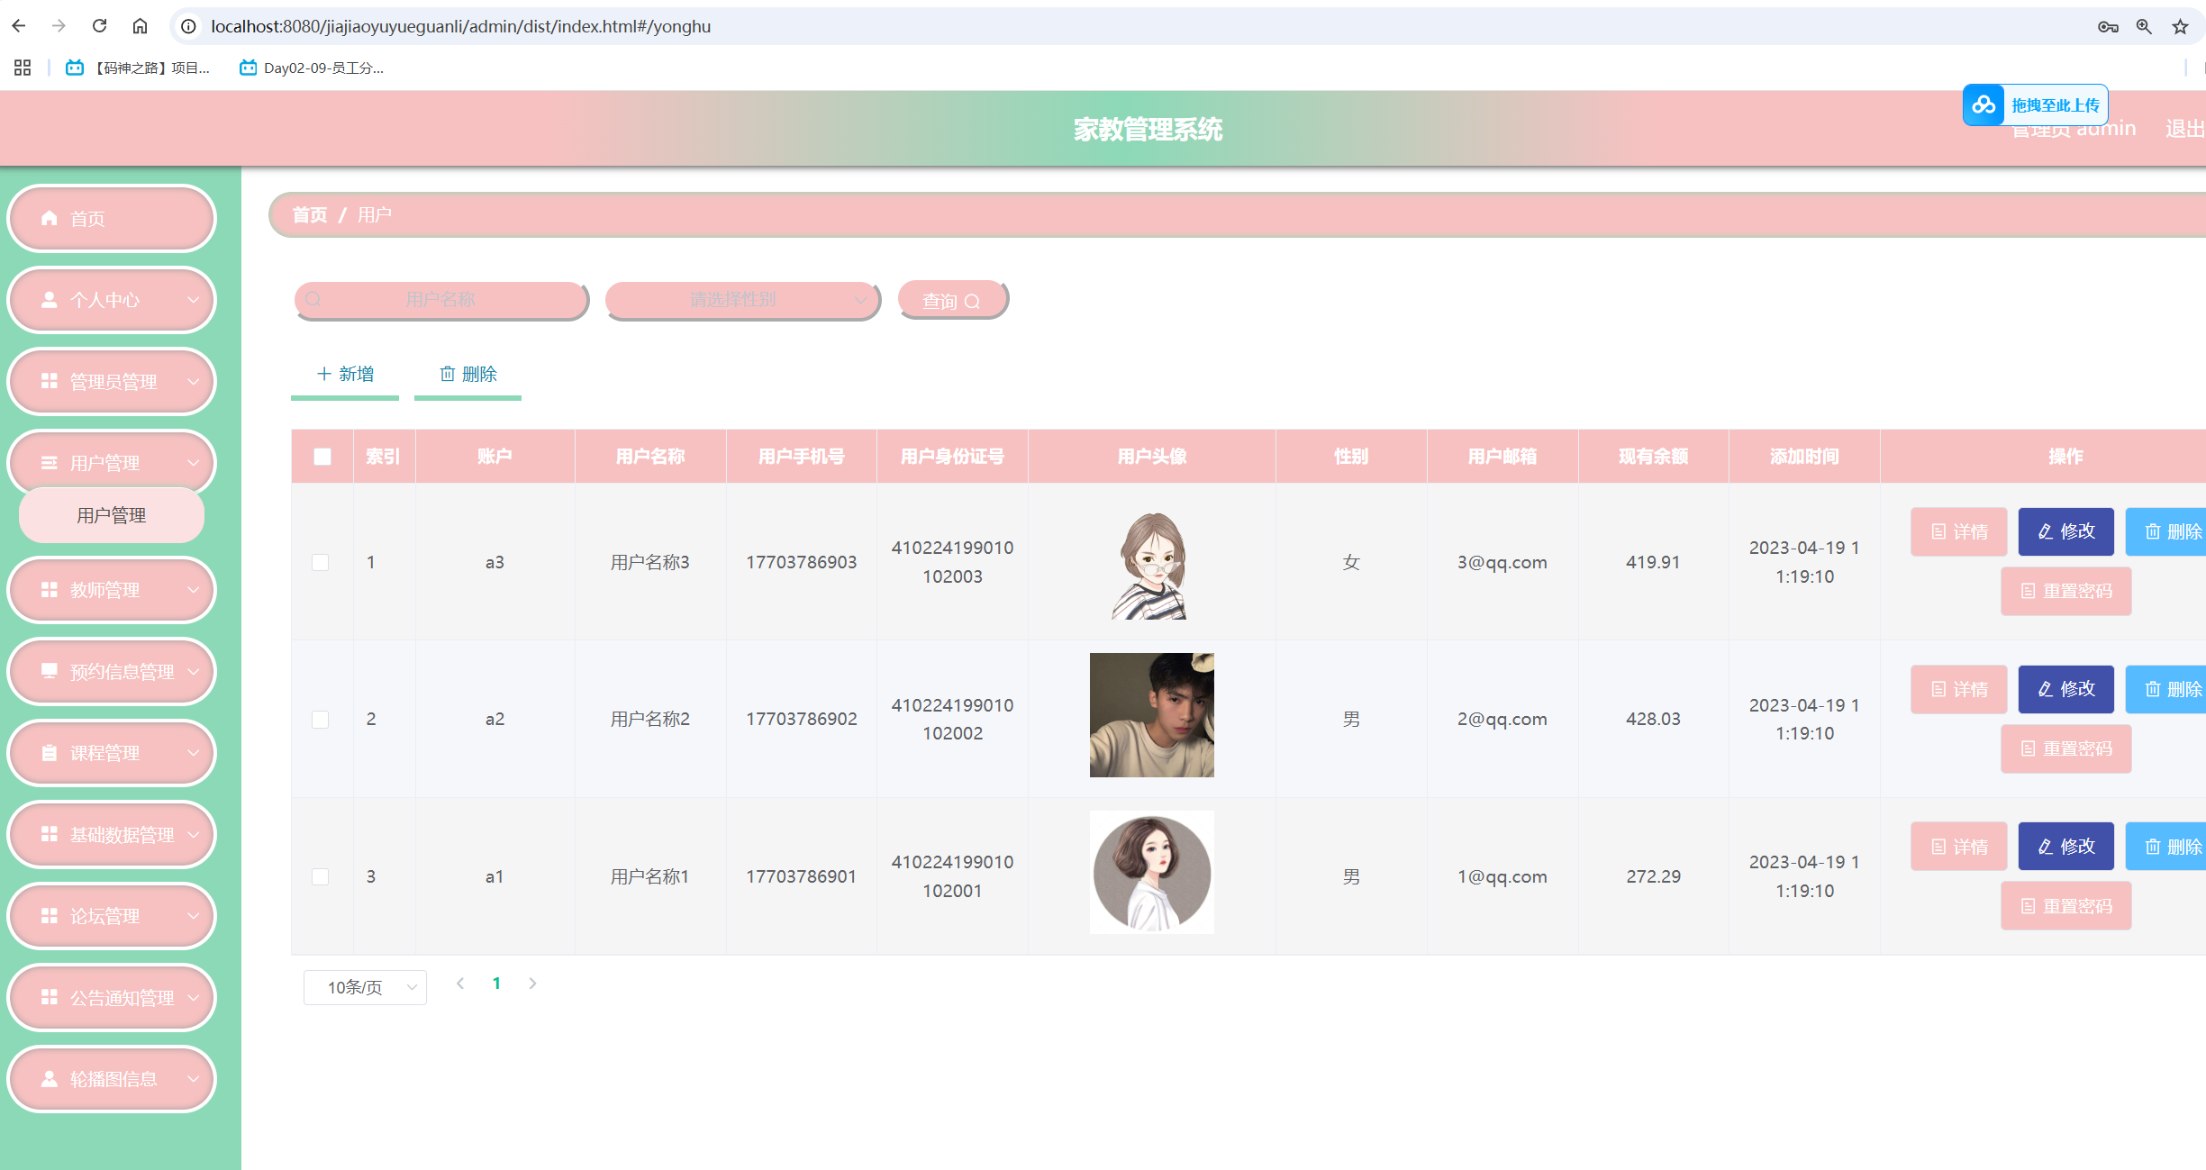Click the cloud upload 拖拽至此上传 icon
This screenshot has height=1170, width=2206.
(1984, 105)
